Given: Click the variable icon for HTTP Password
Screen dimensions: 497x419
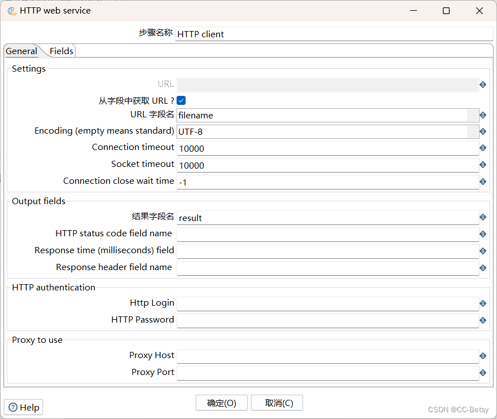Looking at the screenshot, I should pos(483,320).
